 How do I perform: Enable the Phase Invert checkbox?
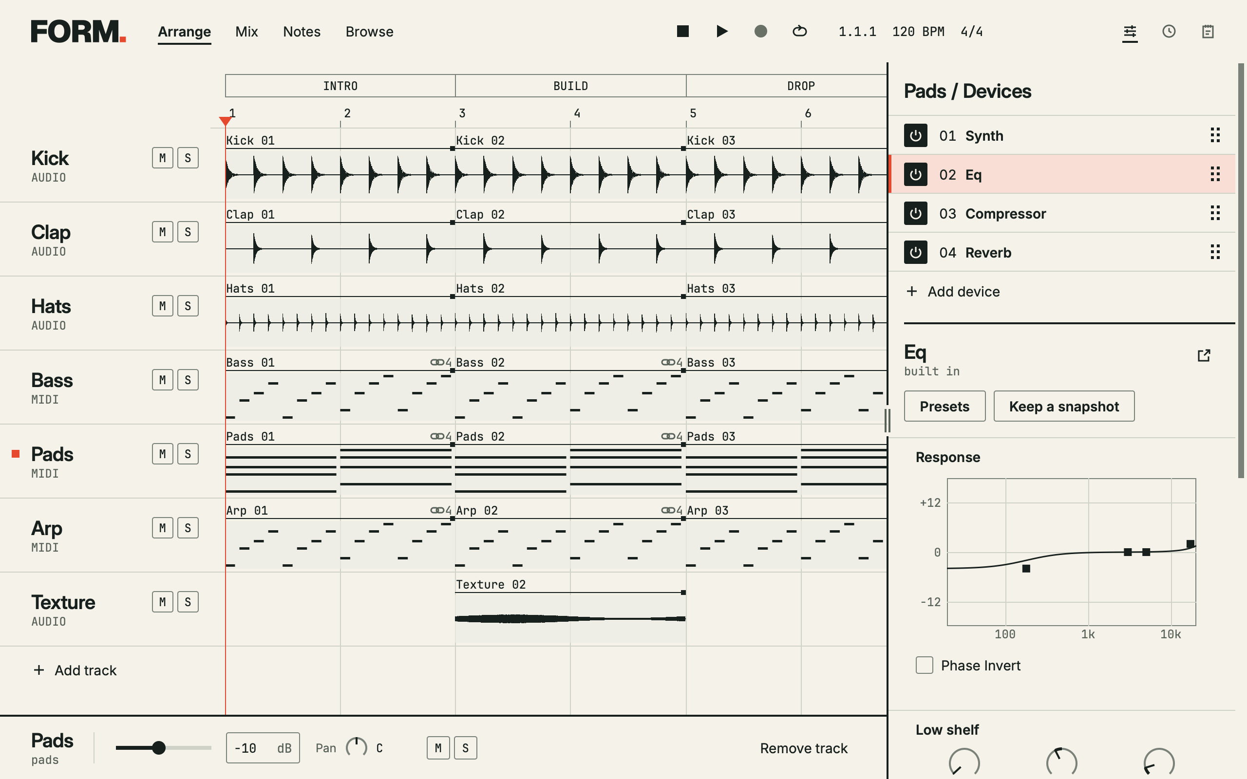pos(925,665)
